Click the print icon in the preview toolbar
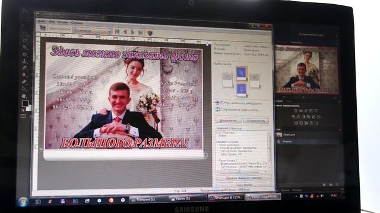Screen dimensions: 380x213 (x=43, y=28)
